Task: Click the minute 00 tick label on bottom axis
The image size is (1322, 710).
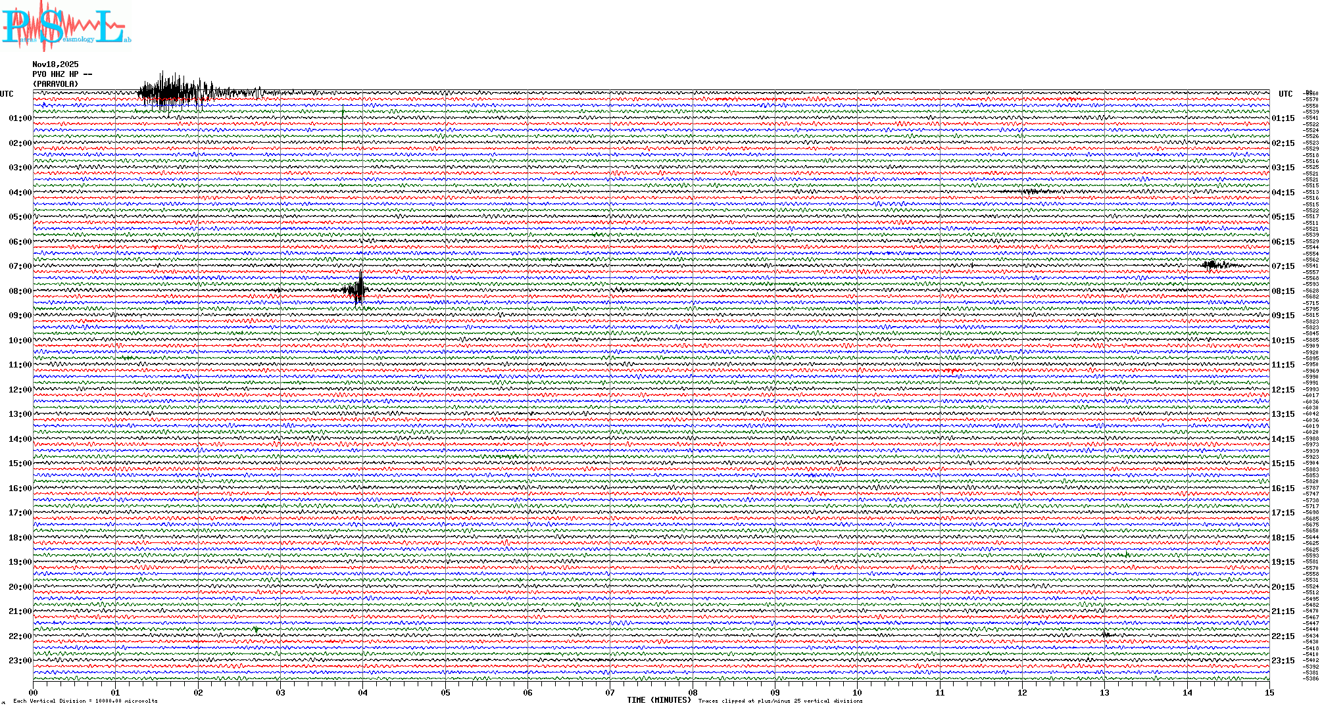Action: point(34,692)
